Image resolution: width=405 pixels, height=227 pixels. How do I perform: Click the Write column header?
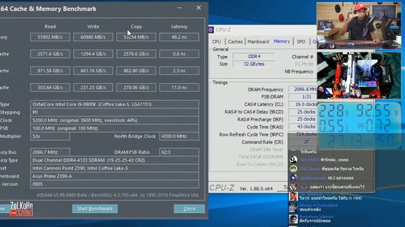click(93, 26)
